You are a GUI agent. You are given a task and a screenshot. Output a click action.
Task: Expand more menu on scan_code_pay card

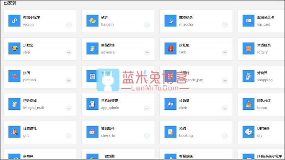tap(225, 80)
